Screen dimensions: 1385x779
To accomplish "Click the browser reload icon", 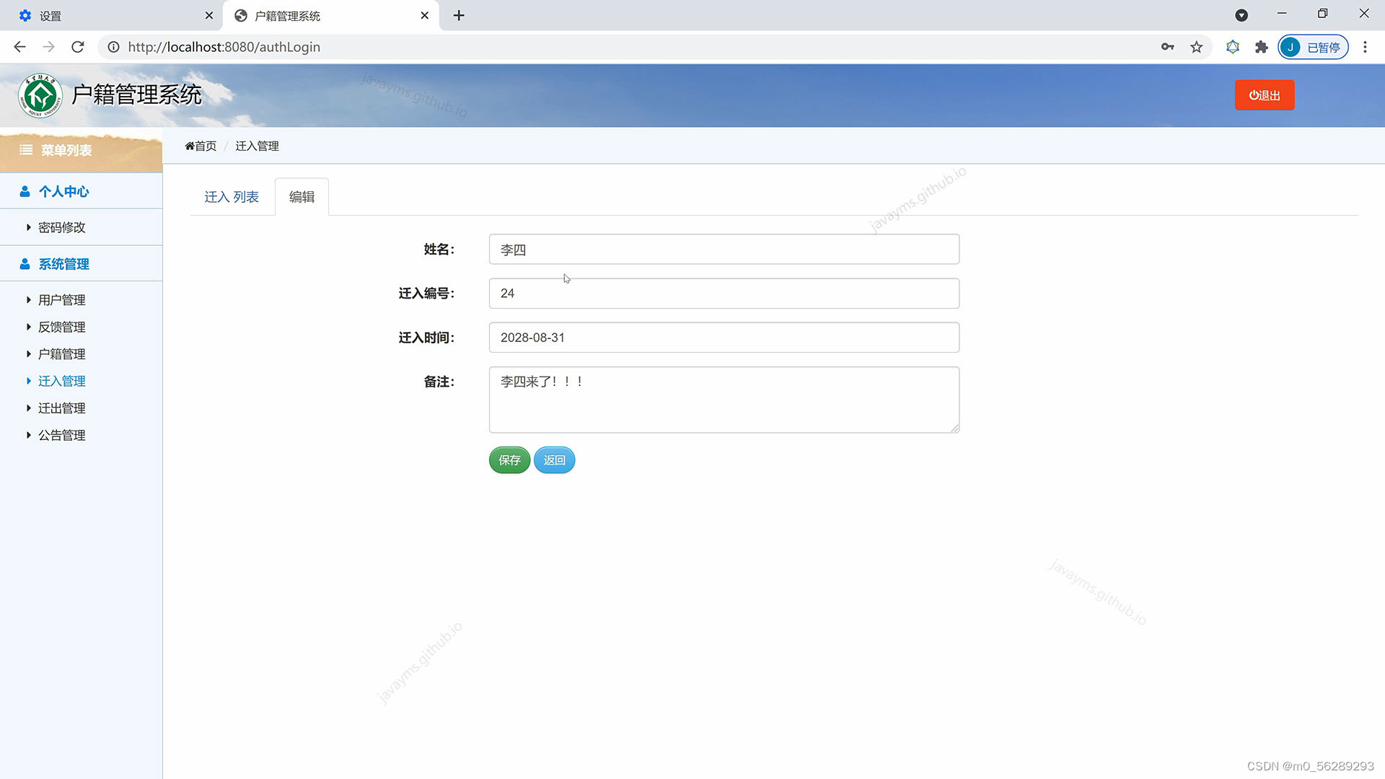I will point(78,47).
